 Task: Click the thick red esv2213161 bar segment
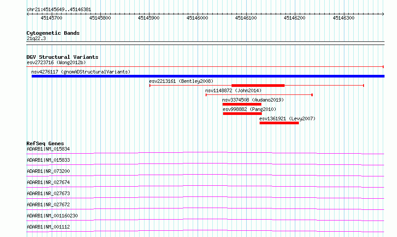point(258,86)
